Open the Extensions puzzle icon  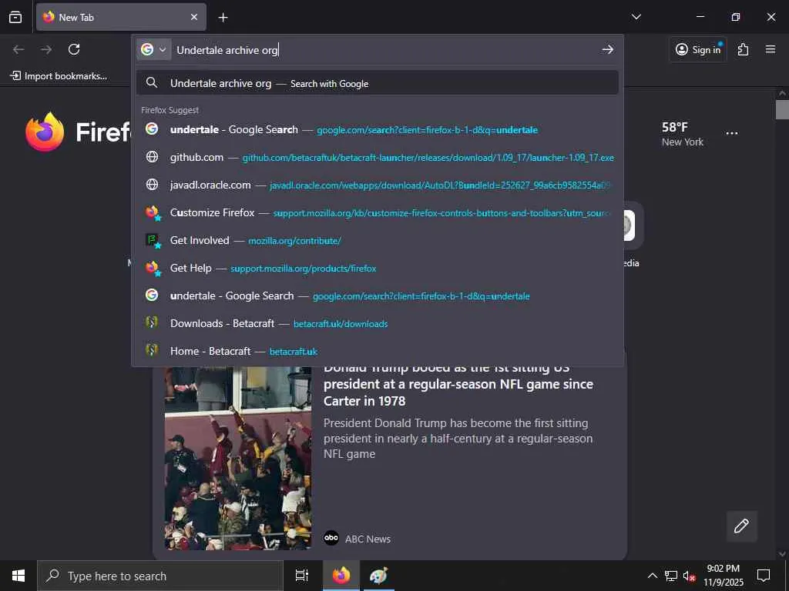coord(743,49)
